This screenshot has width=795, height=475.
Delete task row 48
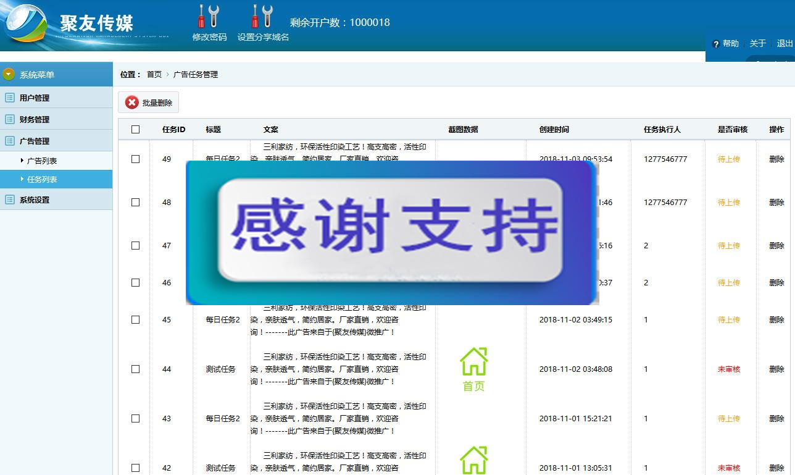[x=776, y=202]
